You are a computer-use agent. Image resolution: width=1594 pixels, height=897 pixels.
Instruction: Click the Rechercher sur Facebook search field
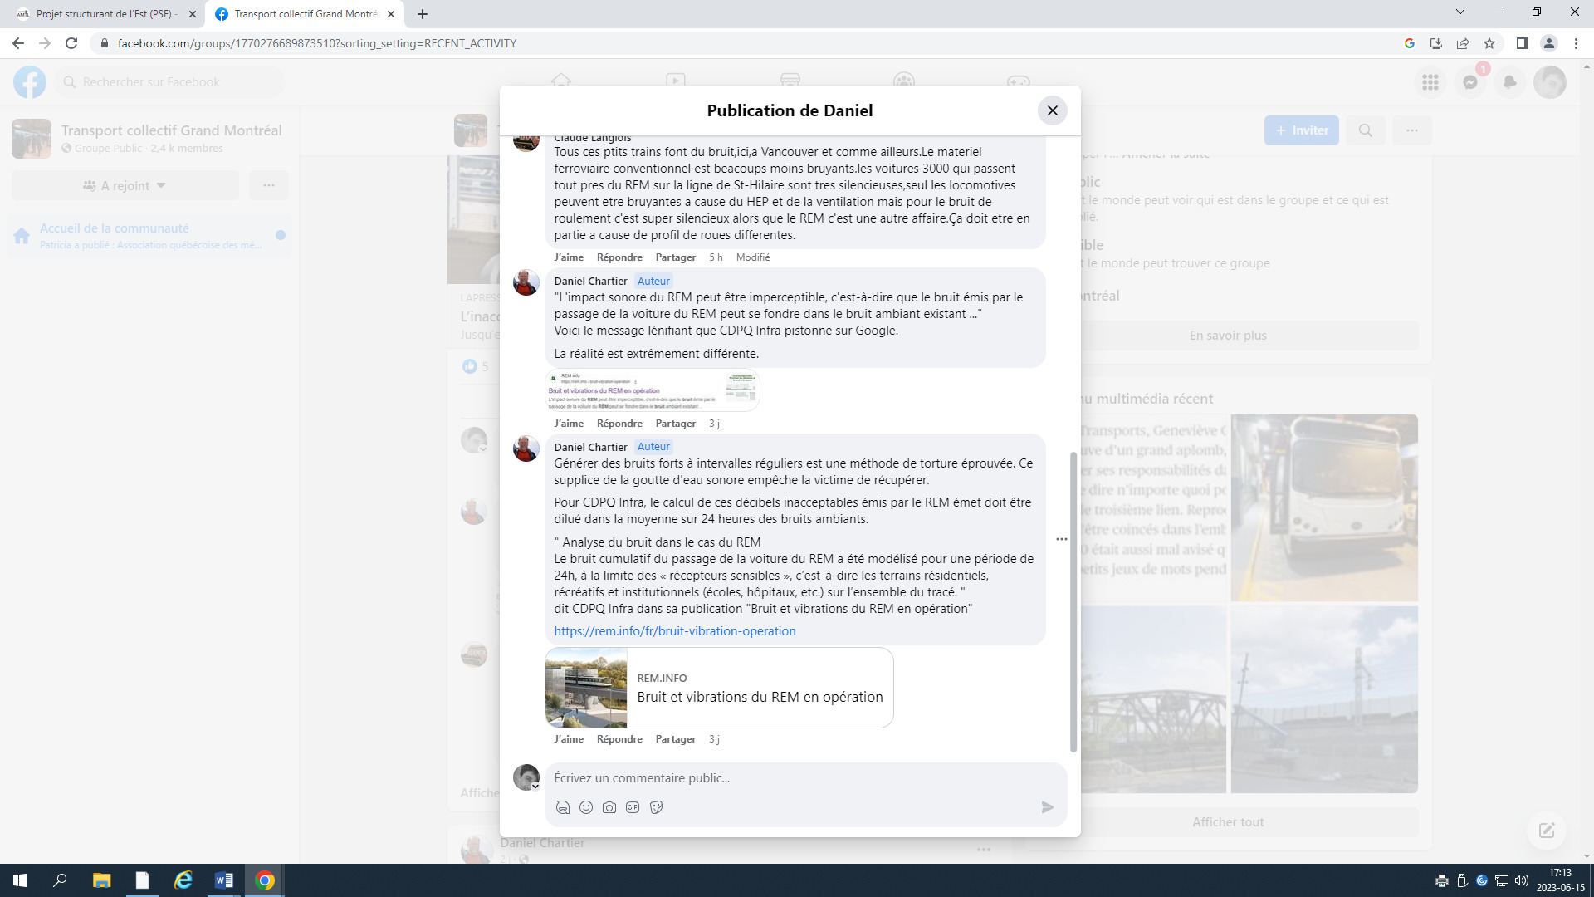tap(170, 82)
